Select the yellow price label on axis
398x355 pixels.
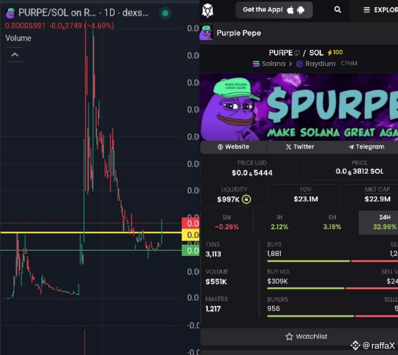pos(191,235)
